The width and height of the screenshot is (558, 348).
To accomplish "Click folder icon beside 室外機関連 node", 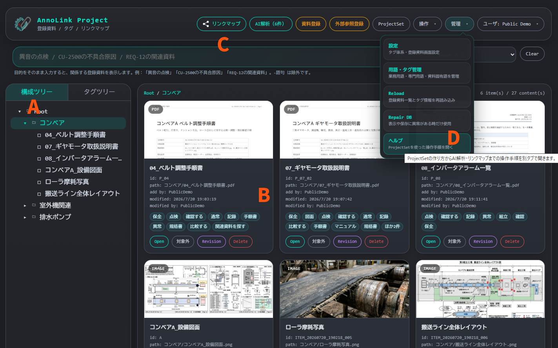I will point(34,205).
